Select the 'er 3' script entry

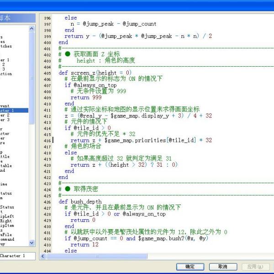tap(5, 120)
